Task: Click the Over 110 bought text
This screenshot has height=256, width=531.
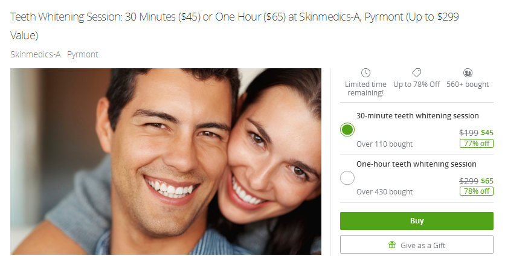Action: pyautogui.click(x=384, y=144)
